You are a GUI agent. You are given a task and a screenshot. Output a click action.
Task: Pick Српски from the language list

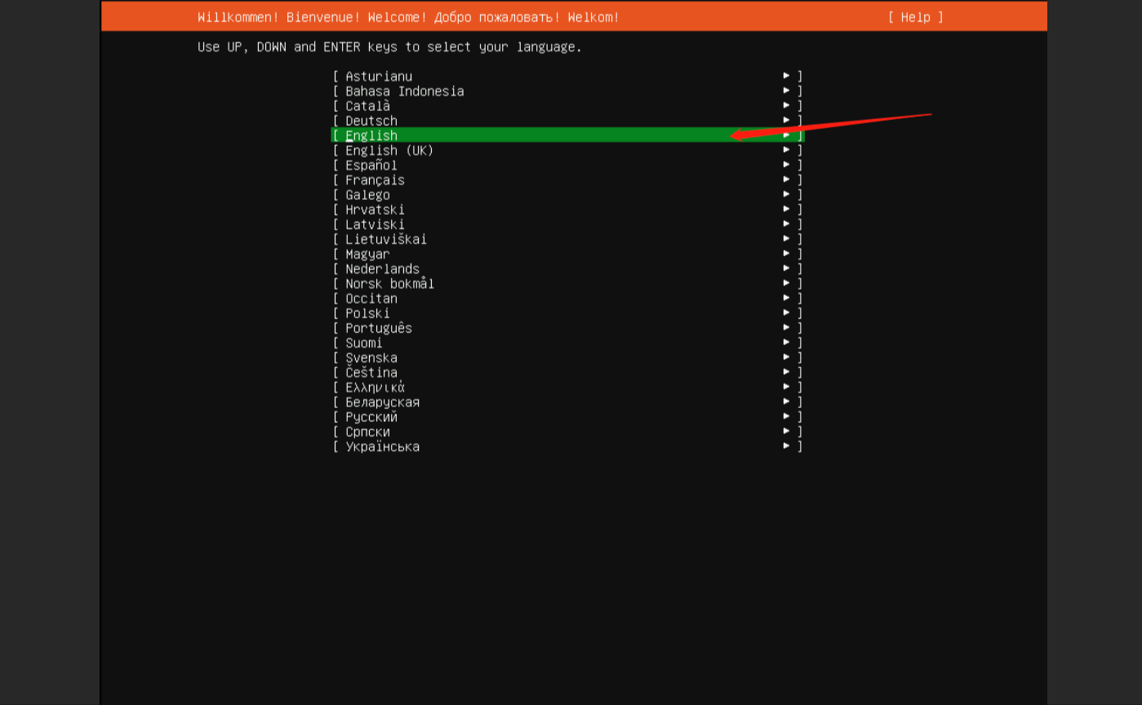click(568, 432)
